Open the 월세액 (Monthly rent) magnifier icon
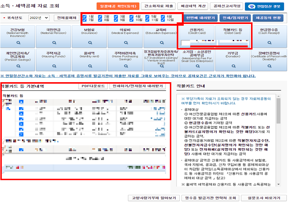The image size is (288, 204). click(x=90, y=66)
